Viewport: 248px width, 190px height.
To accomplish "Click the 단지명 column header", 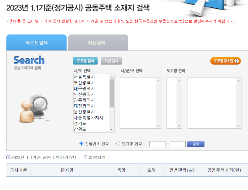I will [x=67, y=170].
